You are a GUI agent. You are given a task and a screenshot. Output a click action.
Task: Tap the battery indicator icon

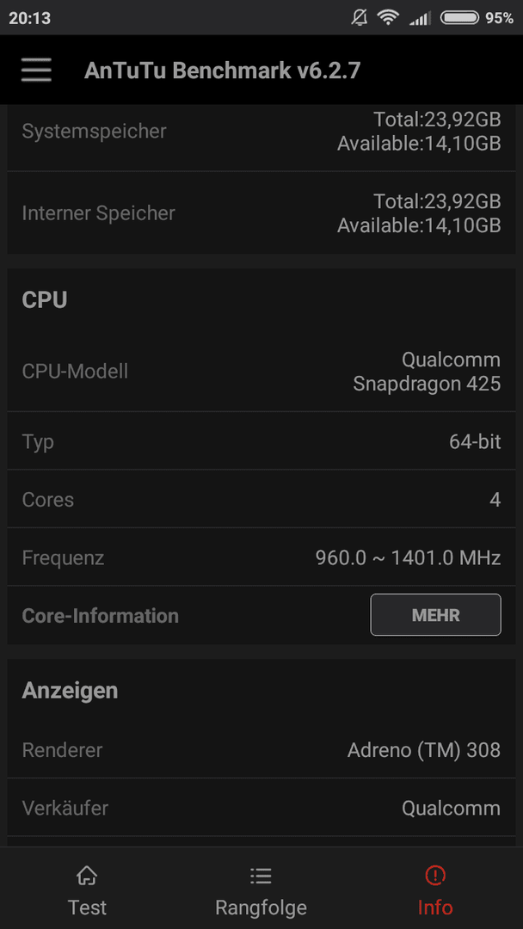[459, 18]
